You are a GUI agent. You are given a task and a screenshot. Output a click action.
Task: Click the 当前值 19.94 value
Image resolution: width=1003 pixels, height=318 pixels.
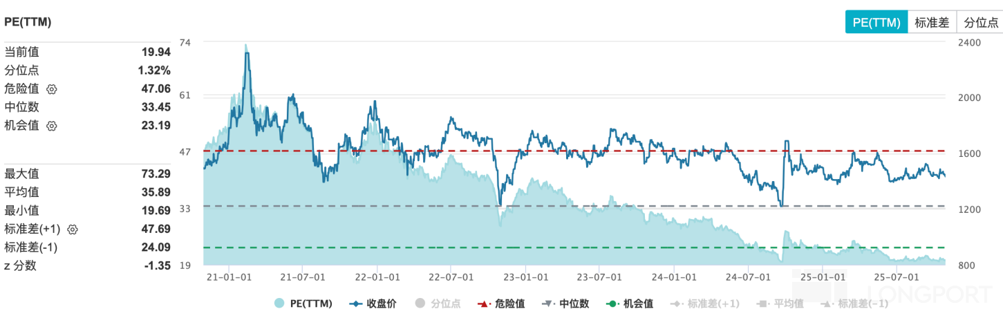(x=156, y=52)
